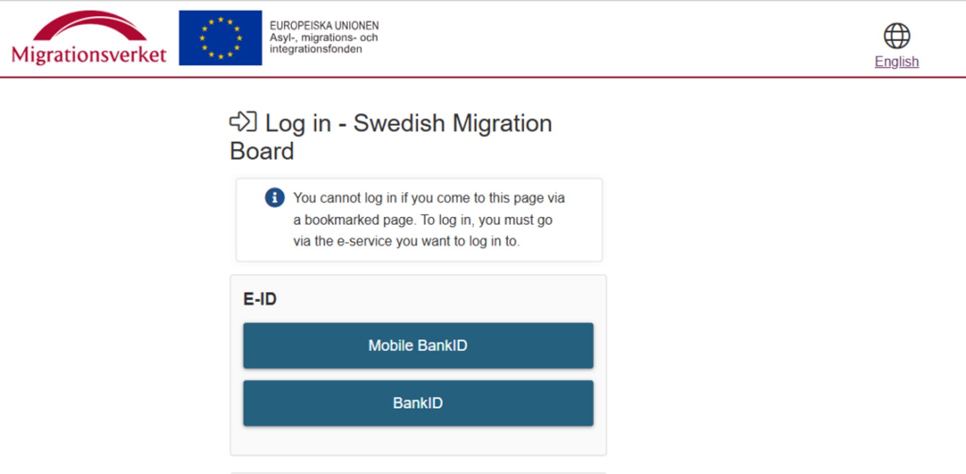Viewport: 966px width, 474px height.
Task: Click the word Board in the heading
Action: [x=262, y=151]
